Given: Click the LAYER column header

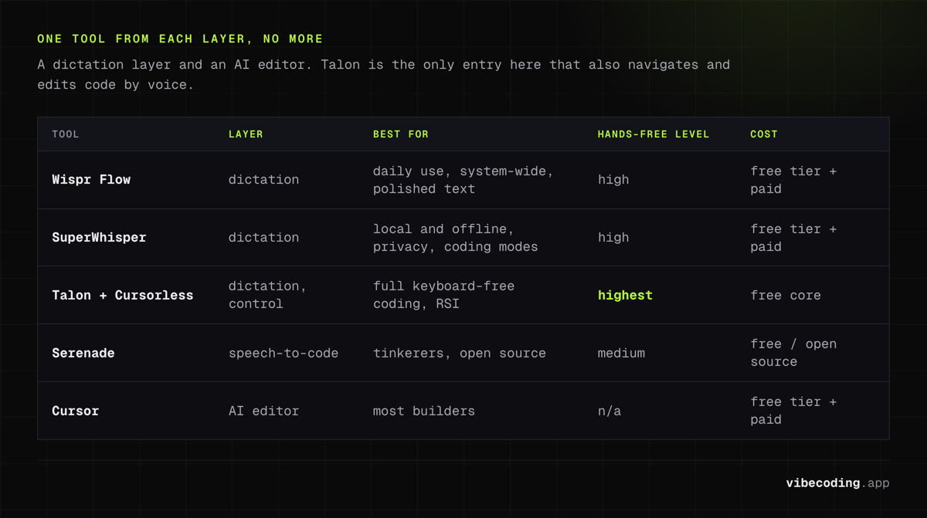Looking at the screenshot, I should [246, 134].
